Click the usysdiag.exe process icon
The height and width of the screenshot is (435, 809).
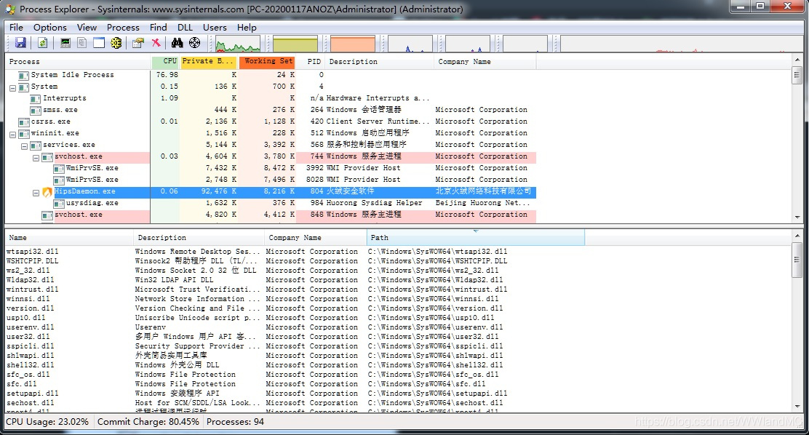point(59,204)
